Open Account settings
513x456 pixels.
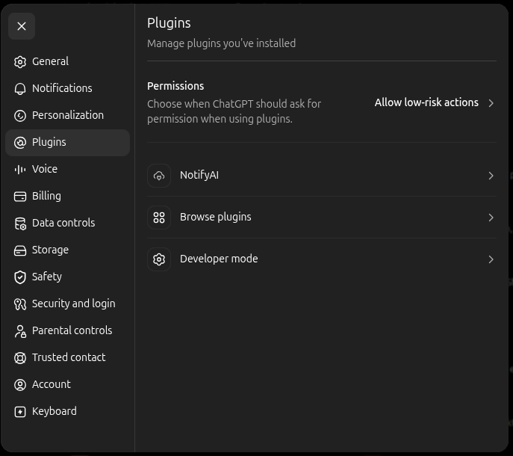[x=68, y=384]
